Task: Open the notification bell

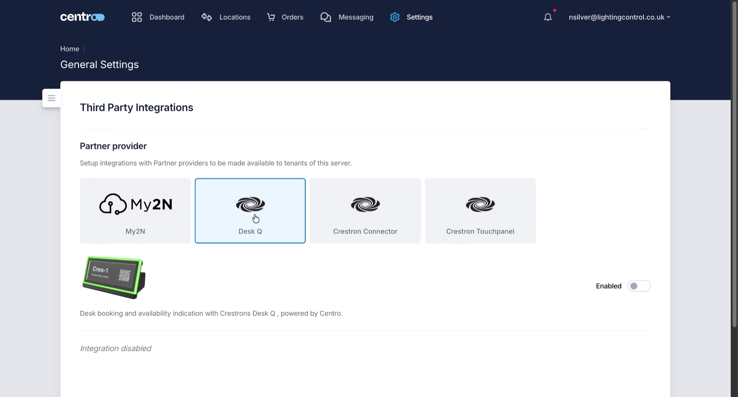Action: pyautogui.click(x=547, y=17)
